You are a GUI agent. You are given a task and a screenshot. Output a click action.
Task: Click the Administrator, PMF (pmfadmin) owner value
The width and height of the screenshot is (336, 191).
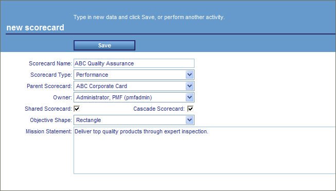point(114,97)
